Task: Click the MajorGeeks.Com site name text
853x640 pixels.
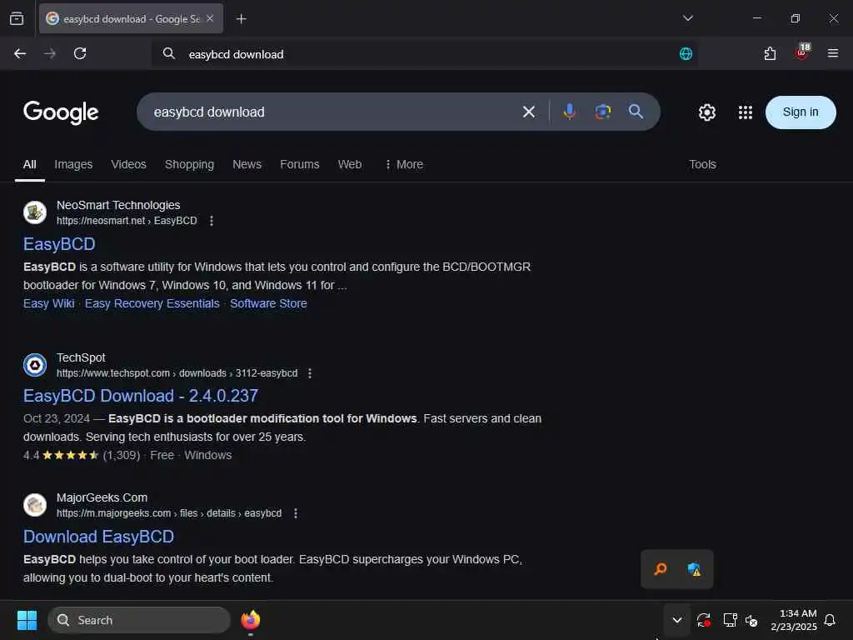Action: (x=102, y=497)
